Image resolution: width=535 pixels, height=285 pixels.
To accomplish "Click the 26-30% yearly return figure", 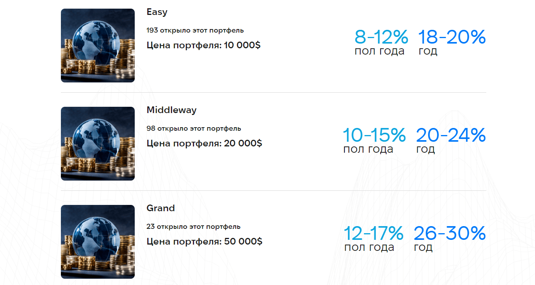I will click(x=450, y=234).
